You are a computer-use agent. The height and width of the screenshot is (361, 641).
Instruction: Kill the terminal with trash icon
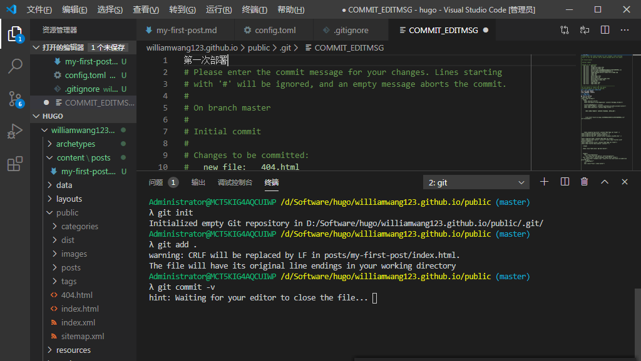(x=584, y=182)
